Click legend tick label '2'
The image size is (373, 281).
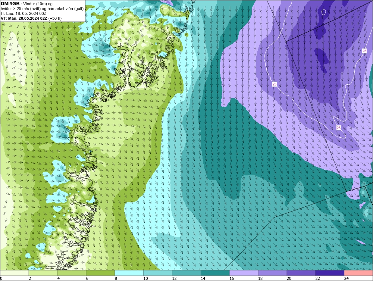click(x=30, y=278)
